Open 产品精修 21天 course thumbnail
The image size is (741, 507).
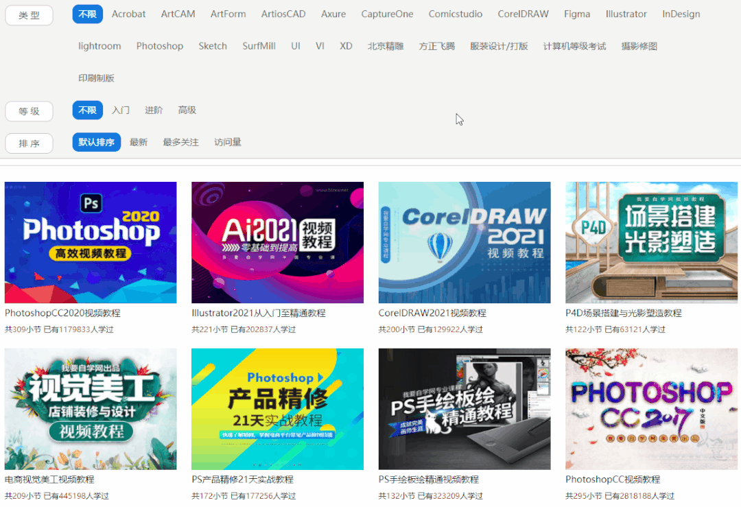pos(277,409)
